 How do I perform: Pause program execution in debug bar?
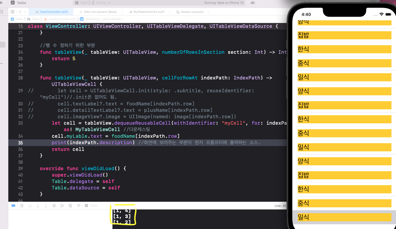22,206
